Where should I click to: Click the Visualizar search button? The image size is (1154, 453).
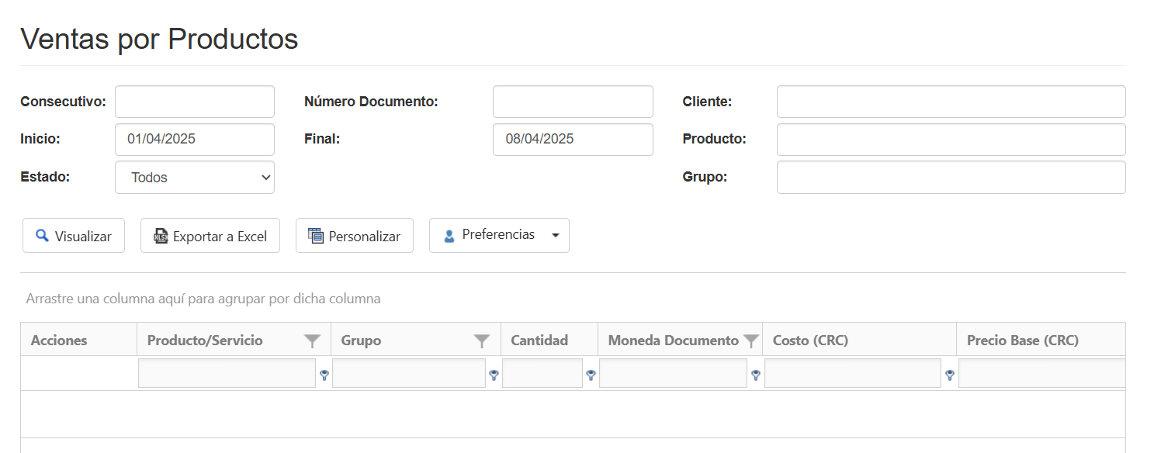click(x=74, y=236)
